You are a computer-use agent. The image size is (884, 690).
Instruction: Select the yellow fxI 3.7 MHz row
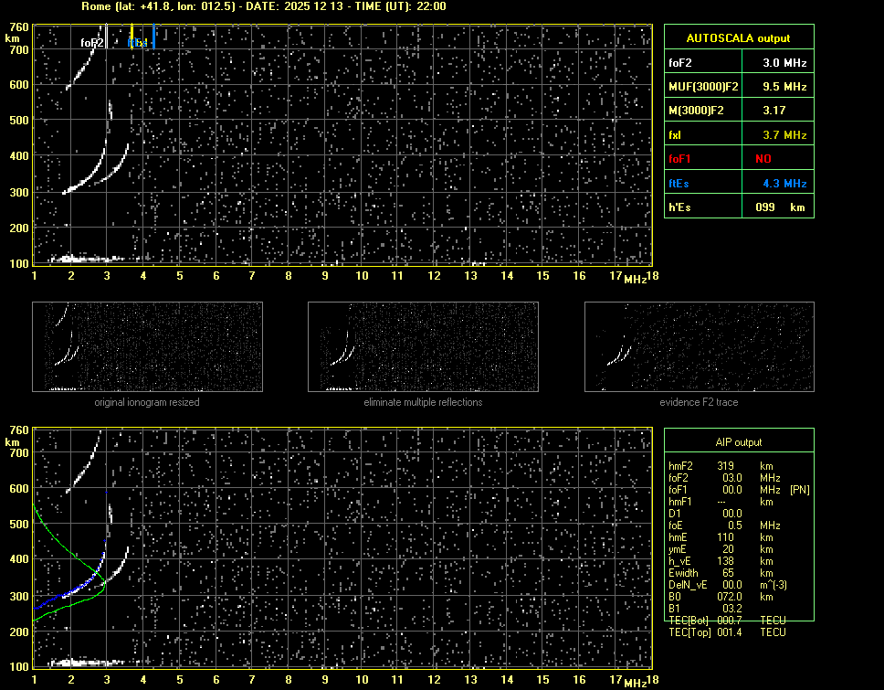[738, 135]
